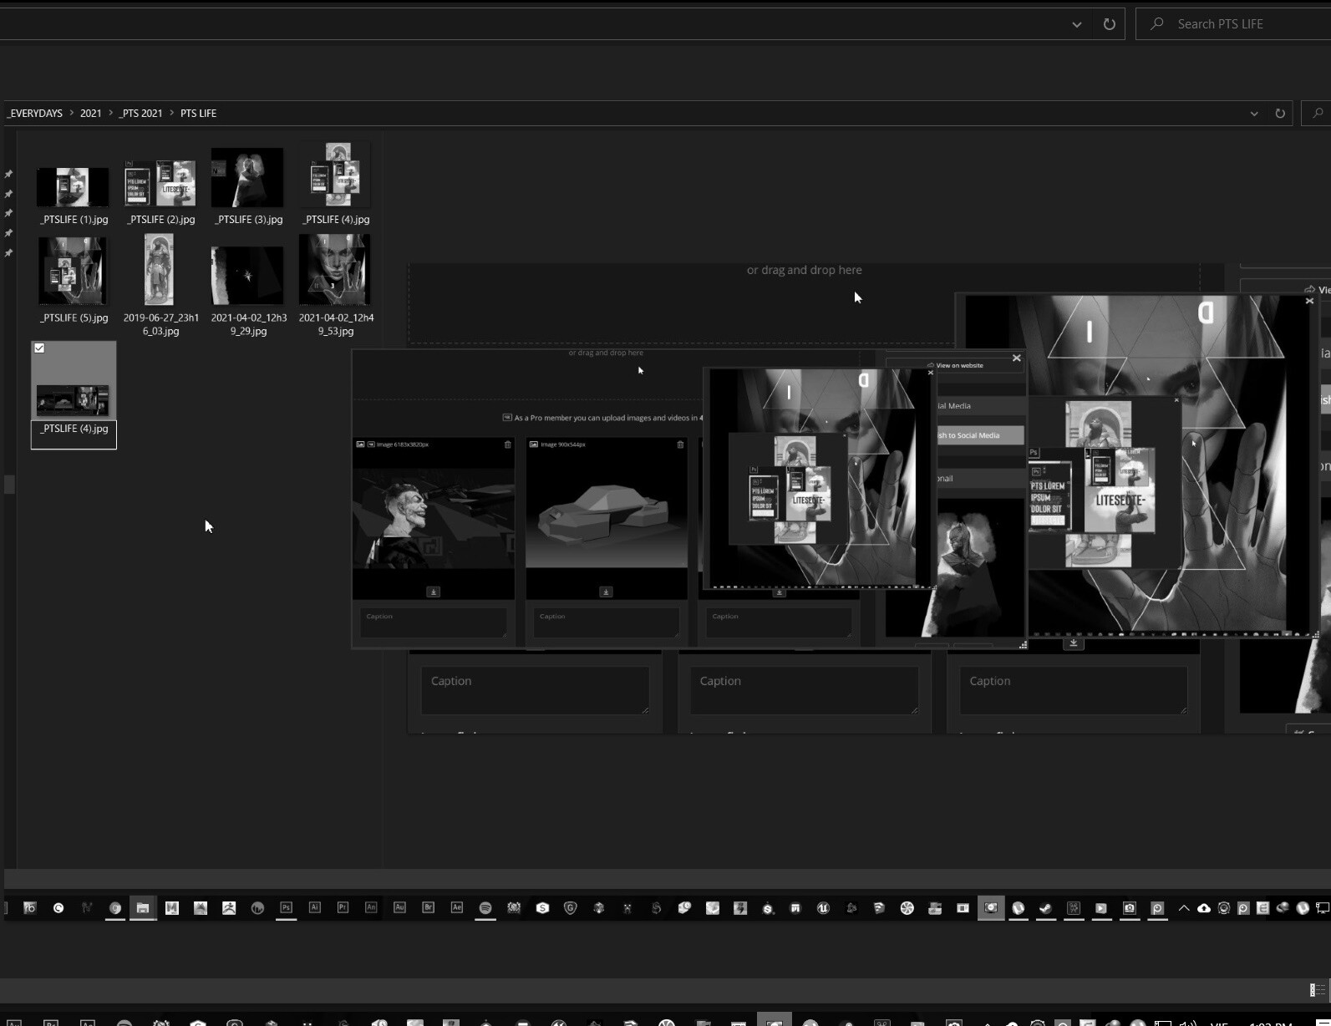Viewport: 1331px width, 1026px height.
Task: Open Photoshop from the taskbar
Action: pos(286,907)
